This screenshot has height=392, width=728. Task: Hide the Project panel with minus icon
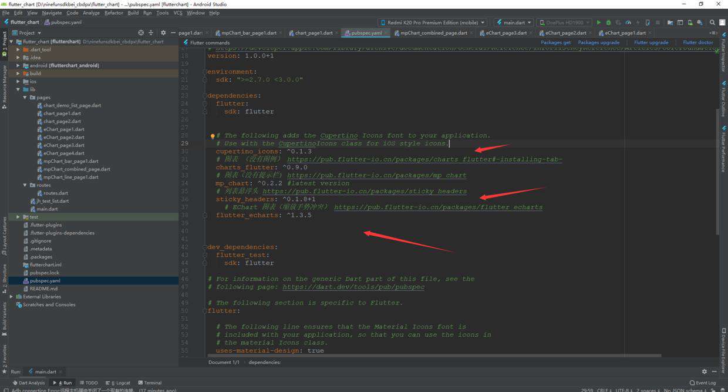[x=173, y=33]
